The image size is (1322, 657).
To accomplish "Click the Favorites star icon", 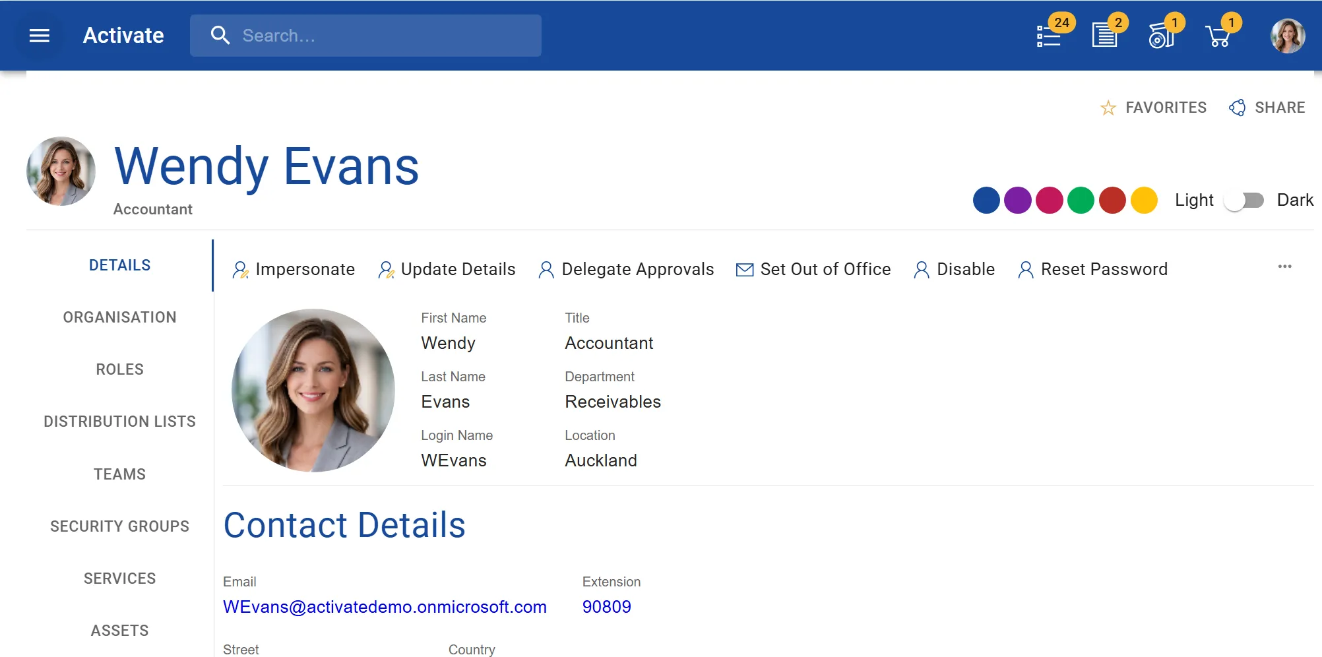I will (x=1108, y=108).
